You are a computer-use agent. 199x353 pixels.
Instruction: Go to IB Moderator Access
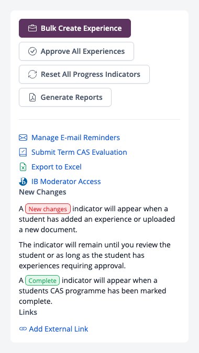[66, 181]
